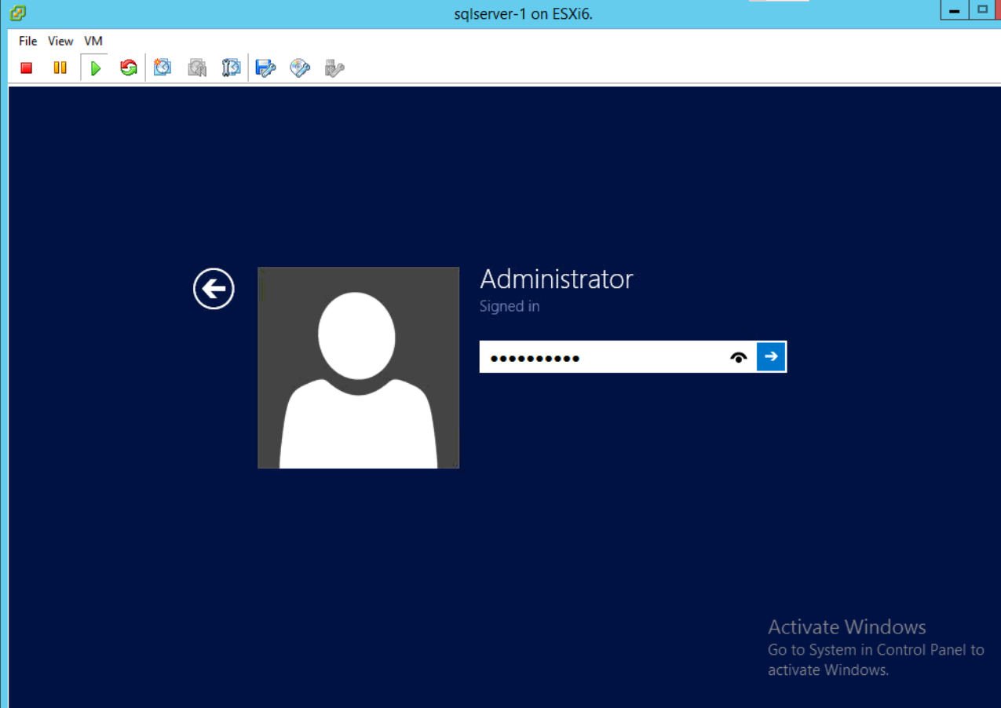Click the red Power Off button
The width and height of the screenshot is (1001, 708).
pos(26,68)
